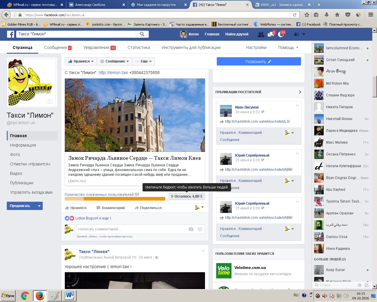This screenshot has height=302, width=377.
Task: Open the Firefox hamburger menu
Action: coord(371,15)
